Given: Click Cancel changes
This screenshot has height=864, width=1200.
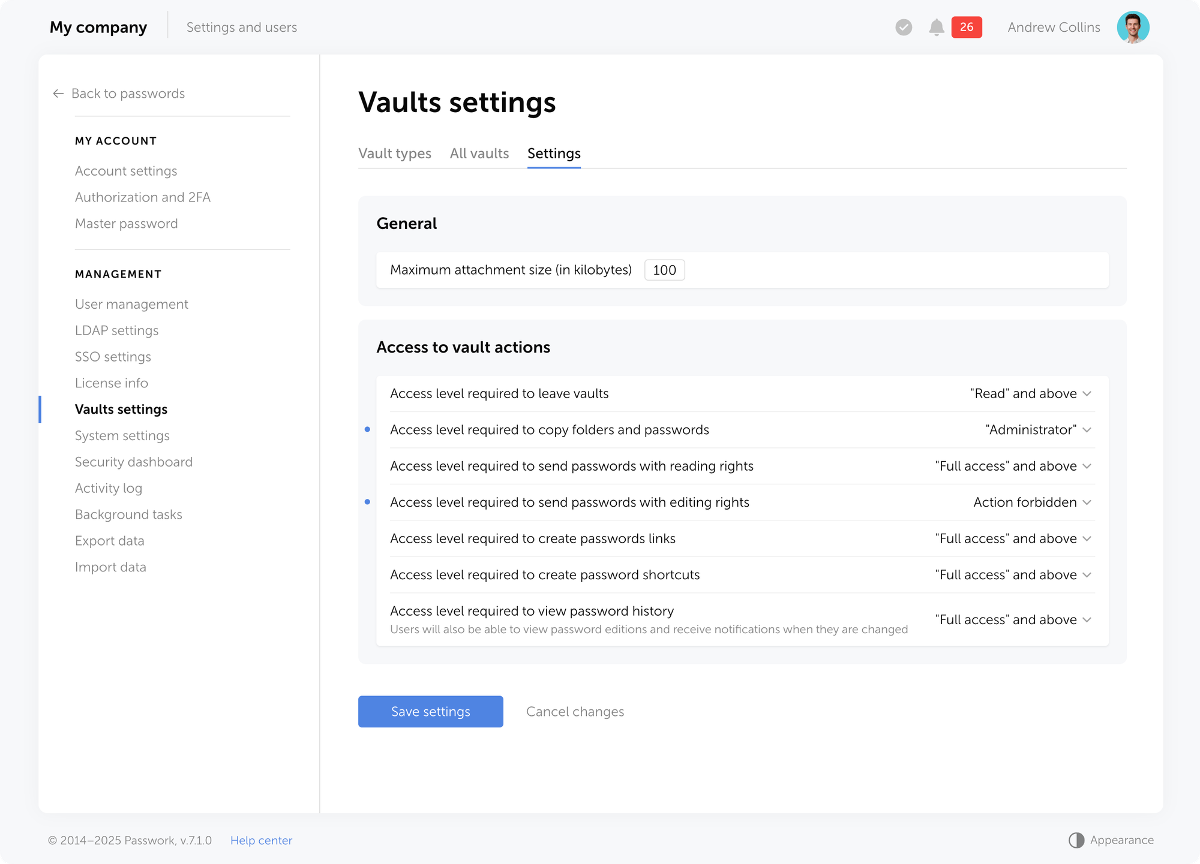Looking at the screenshot, I should [x=575, y=712].
